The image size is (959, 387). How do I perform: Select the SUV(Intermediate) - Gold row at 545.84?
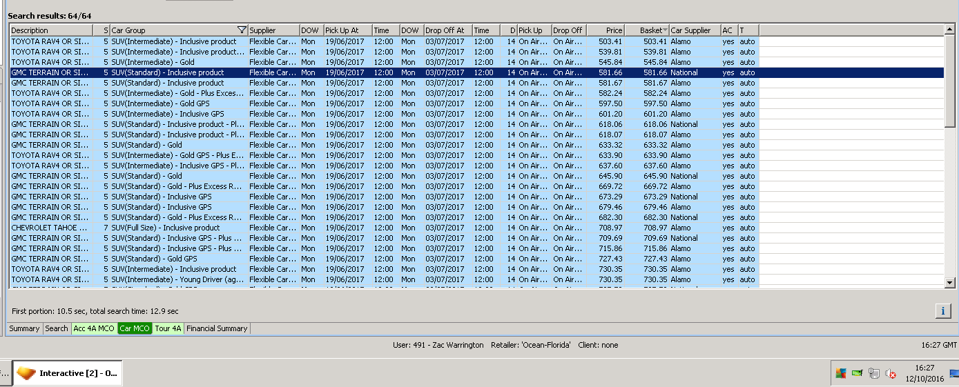click(x=384, y=62)
